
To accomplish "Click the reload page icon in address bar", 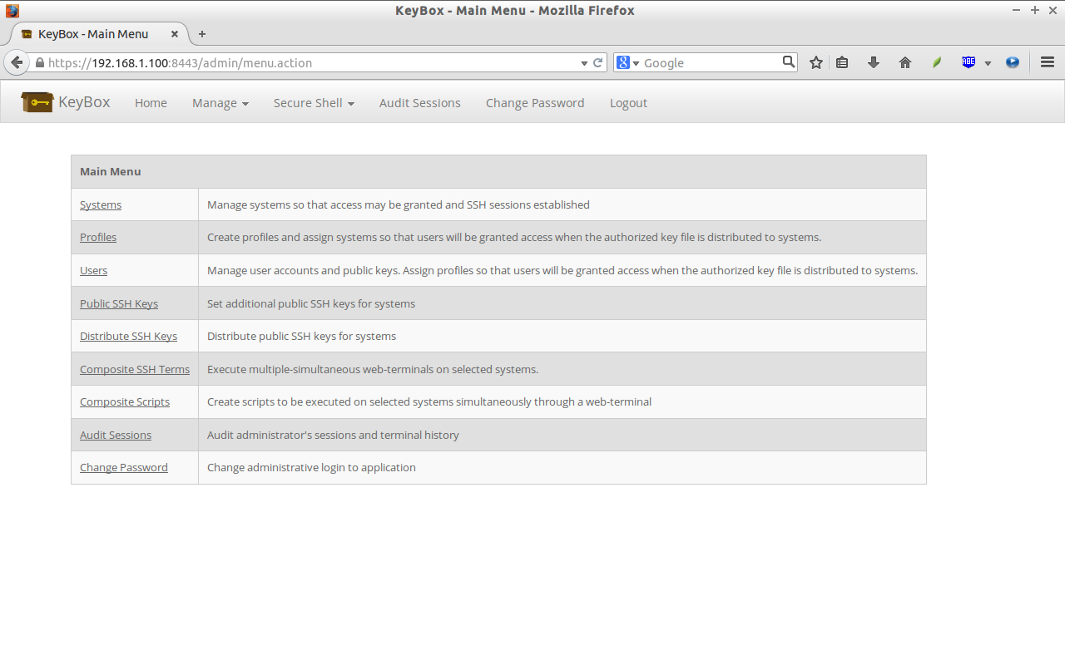I will click(597, 62).
